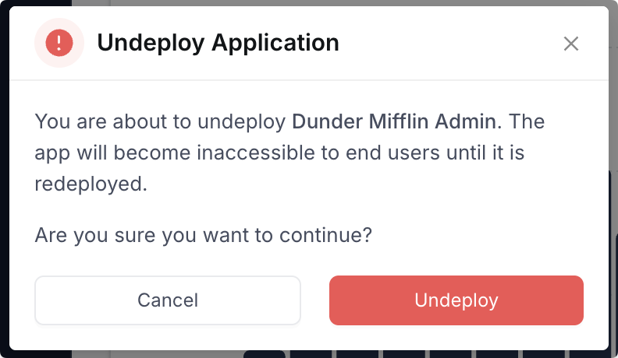618x358 pixels.
Task: Dismiss the Undeploy Application modal via X
Action: [x=571, y=44]
